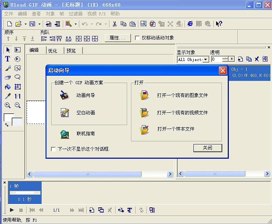The height and width of the screenshot is (224, 272).
Task: Select the Eraser tool
Action: [8, 77]
